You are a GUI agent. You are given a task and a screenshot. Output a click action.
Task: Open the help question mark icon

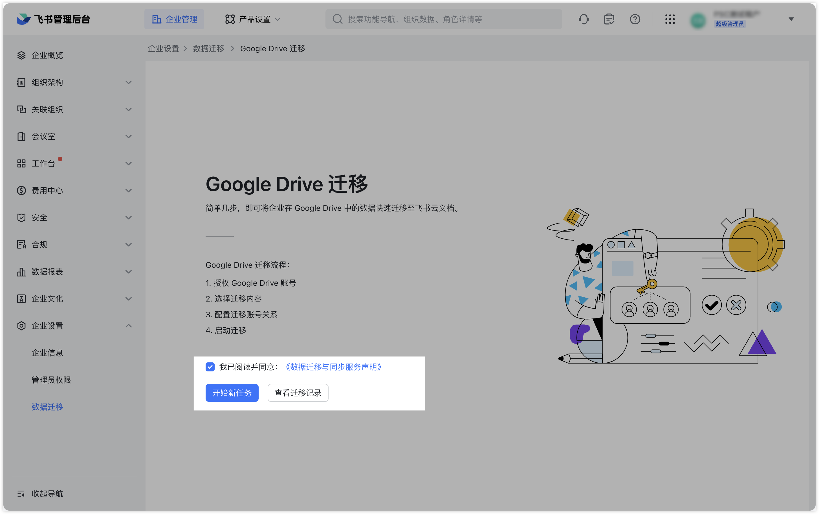coord(635,19)
